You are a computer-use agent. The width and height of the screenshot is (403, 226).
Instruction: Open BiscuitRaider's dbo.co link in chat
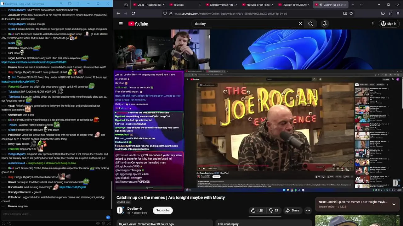point(72,187)
